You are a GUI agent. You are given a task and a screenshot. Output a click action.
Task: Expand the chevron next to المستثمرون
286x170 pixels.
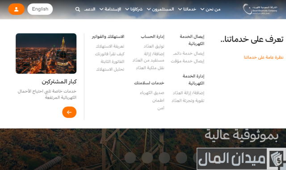[x=149, y=9]
